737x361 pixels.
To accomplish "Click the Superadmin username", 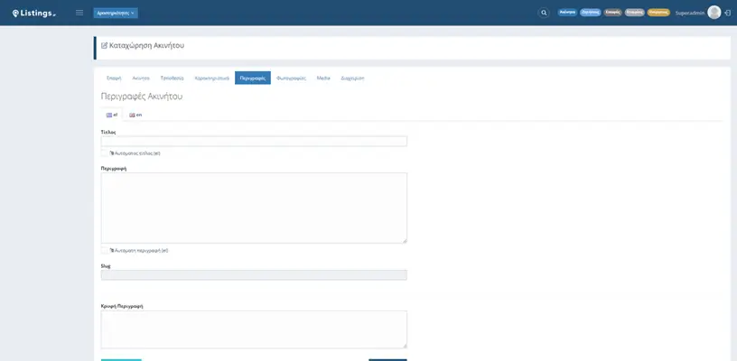I will [689, 14].
